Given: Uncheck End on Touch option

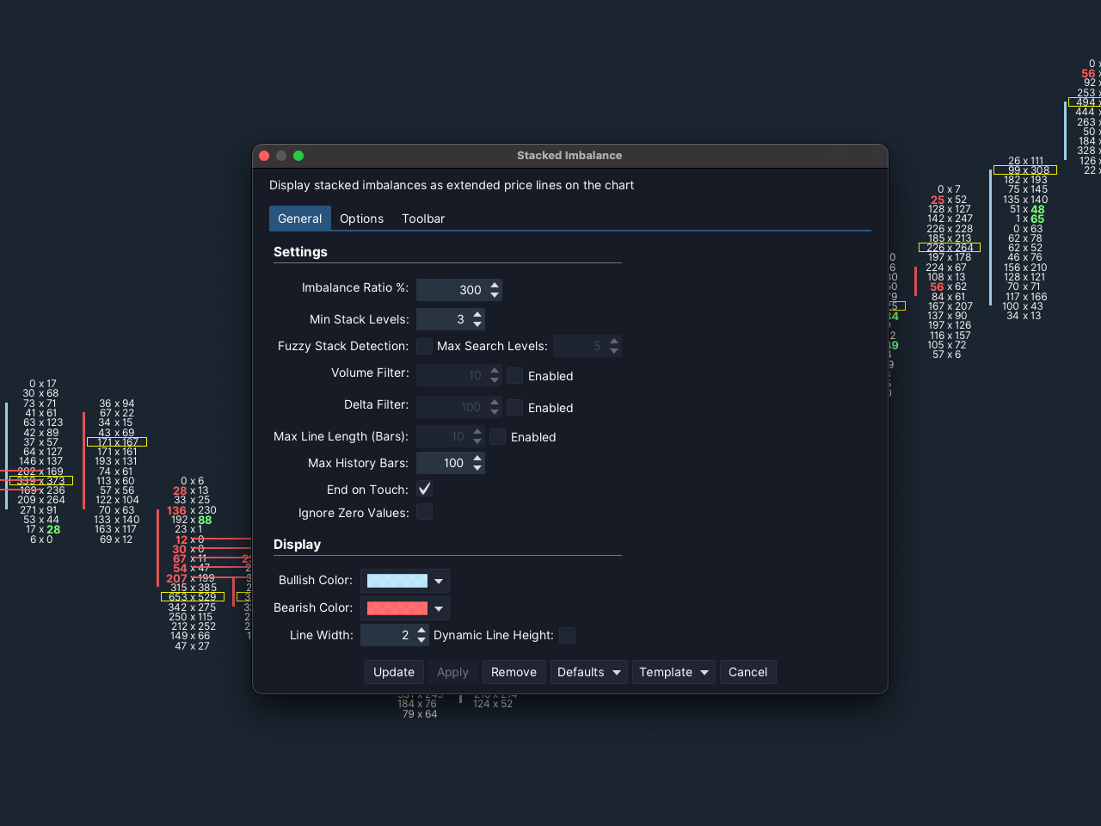Looking at the screenshot, I should click(424, 489).
